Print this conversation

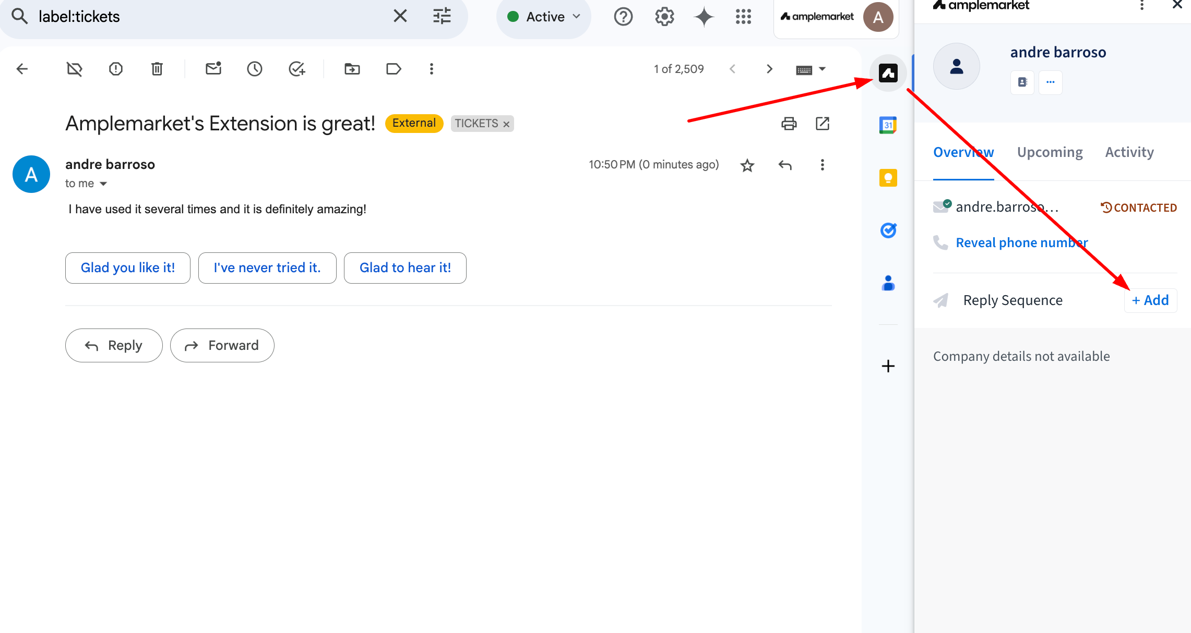(x=789, y=124)
